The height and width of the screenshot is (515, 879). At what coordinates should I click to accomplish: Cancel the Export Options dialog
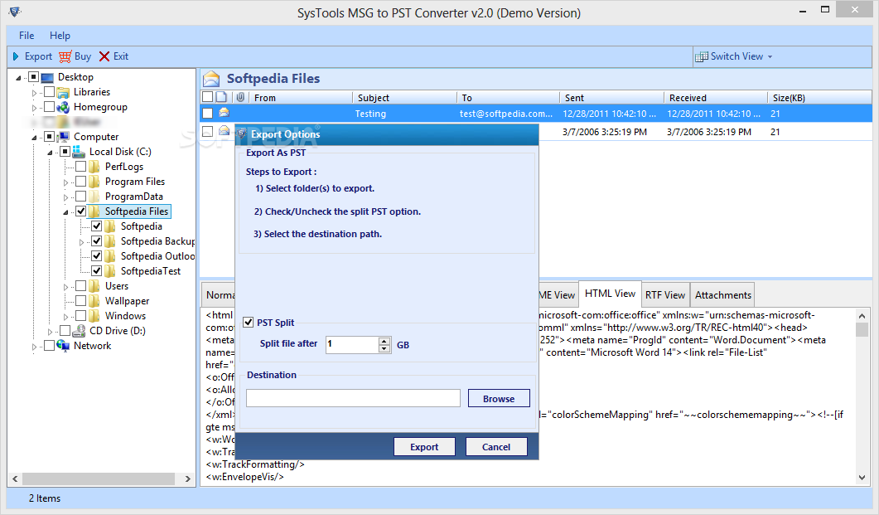tap(496, 446)
